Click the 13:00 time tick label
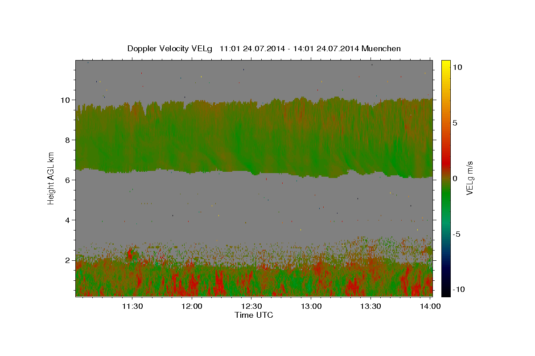The height and width of the screenshot is (356, 535). 311,306
